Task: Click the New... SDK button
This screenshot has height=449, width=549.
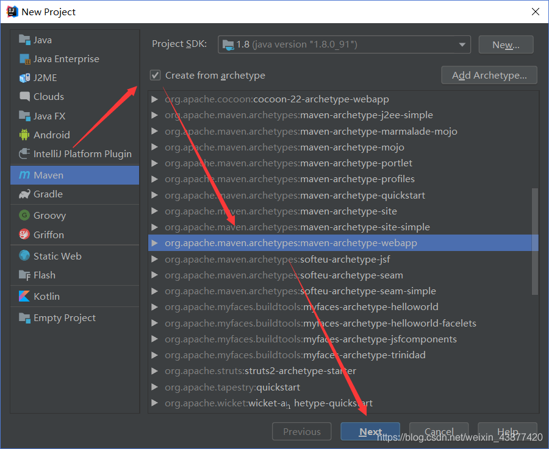Action: (506, 44)
